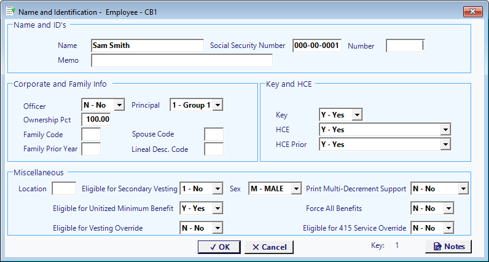Screen dimensions: 489x262
Task: Click the Name and ID's heading
Action: pos(40,25)
